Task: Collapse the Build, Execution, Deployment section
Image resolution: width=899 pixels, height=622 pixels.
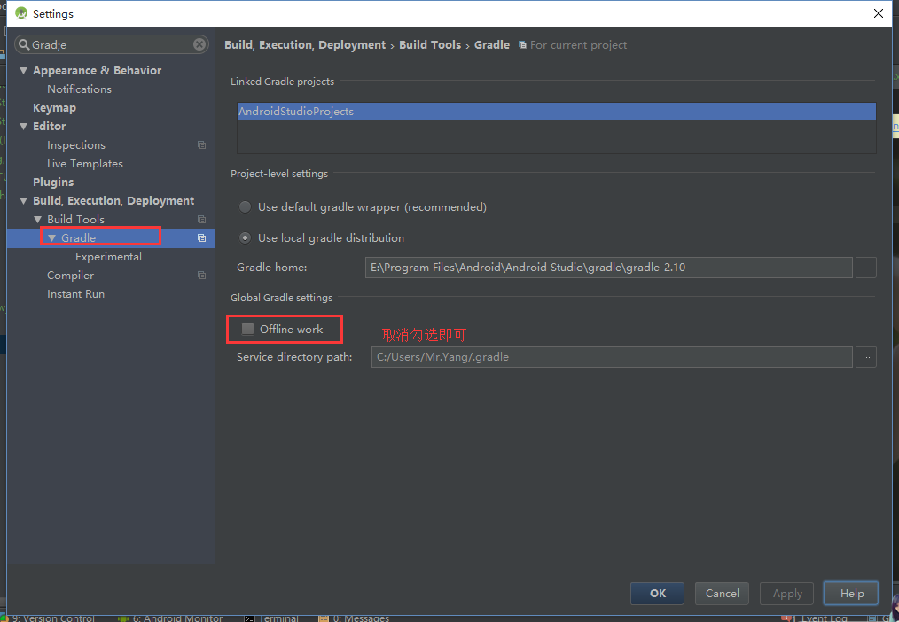Action: [x=23, y=200]
